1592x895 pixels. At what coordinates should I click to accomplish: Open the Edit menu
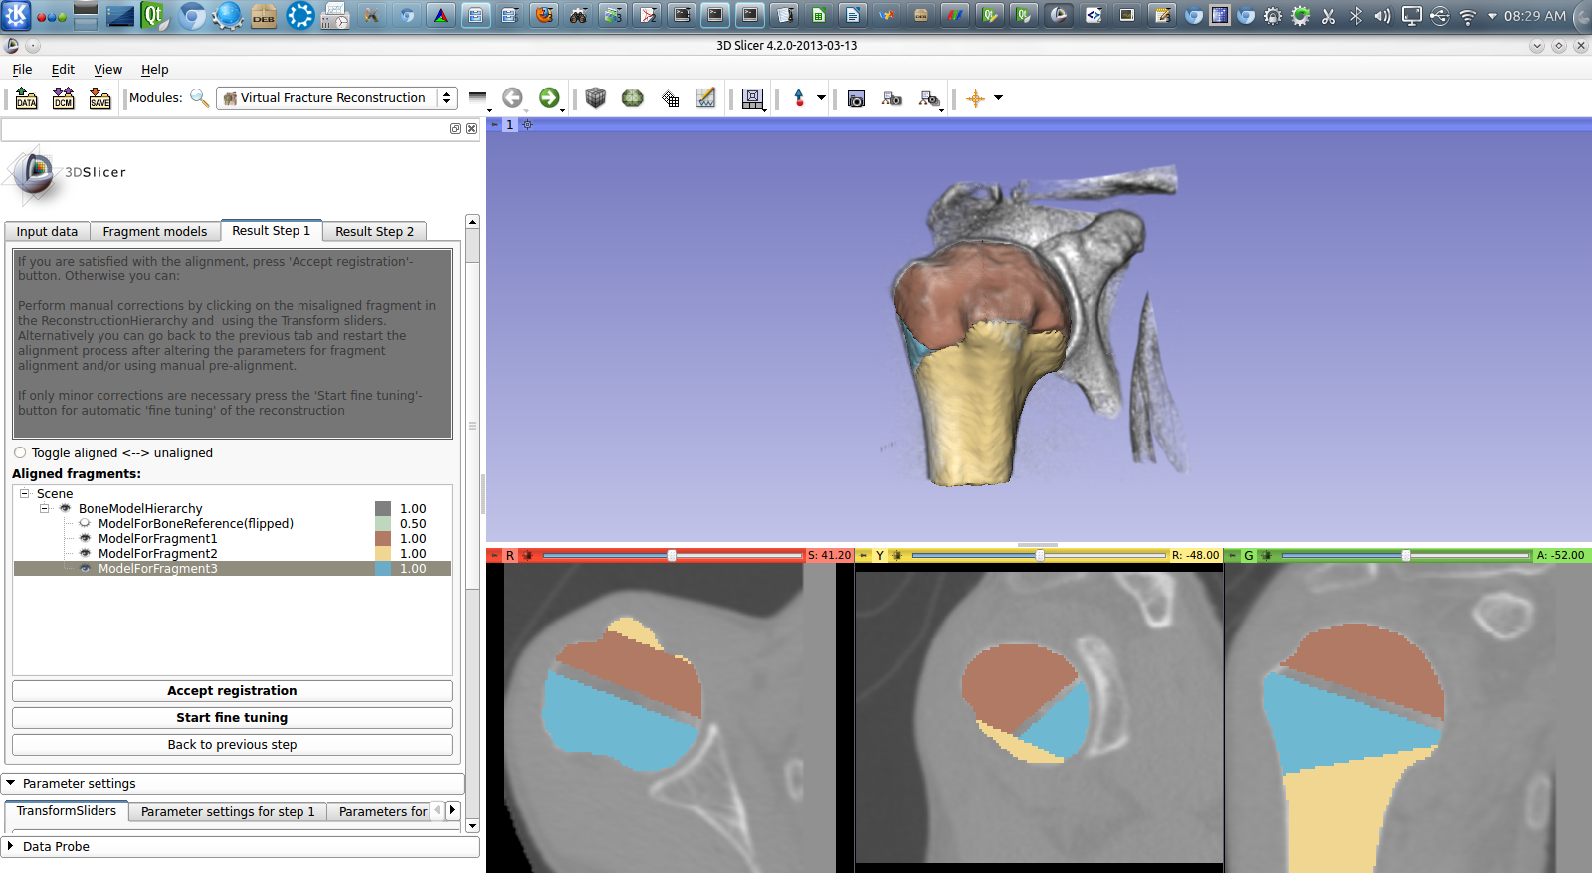[x=63, y=70]
